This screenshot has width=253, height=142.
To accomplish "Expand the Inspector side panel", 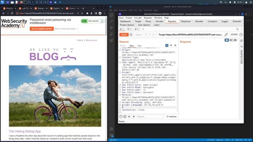I will click(x=242, y=57).
